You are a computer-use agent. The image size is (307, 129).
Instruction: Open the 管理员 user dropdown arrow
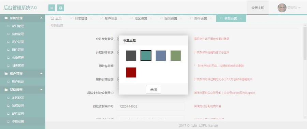click(x=299, y=8)
